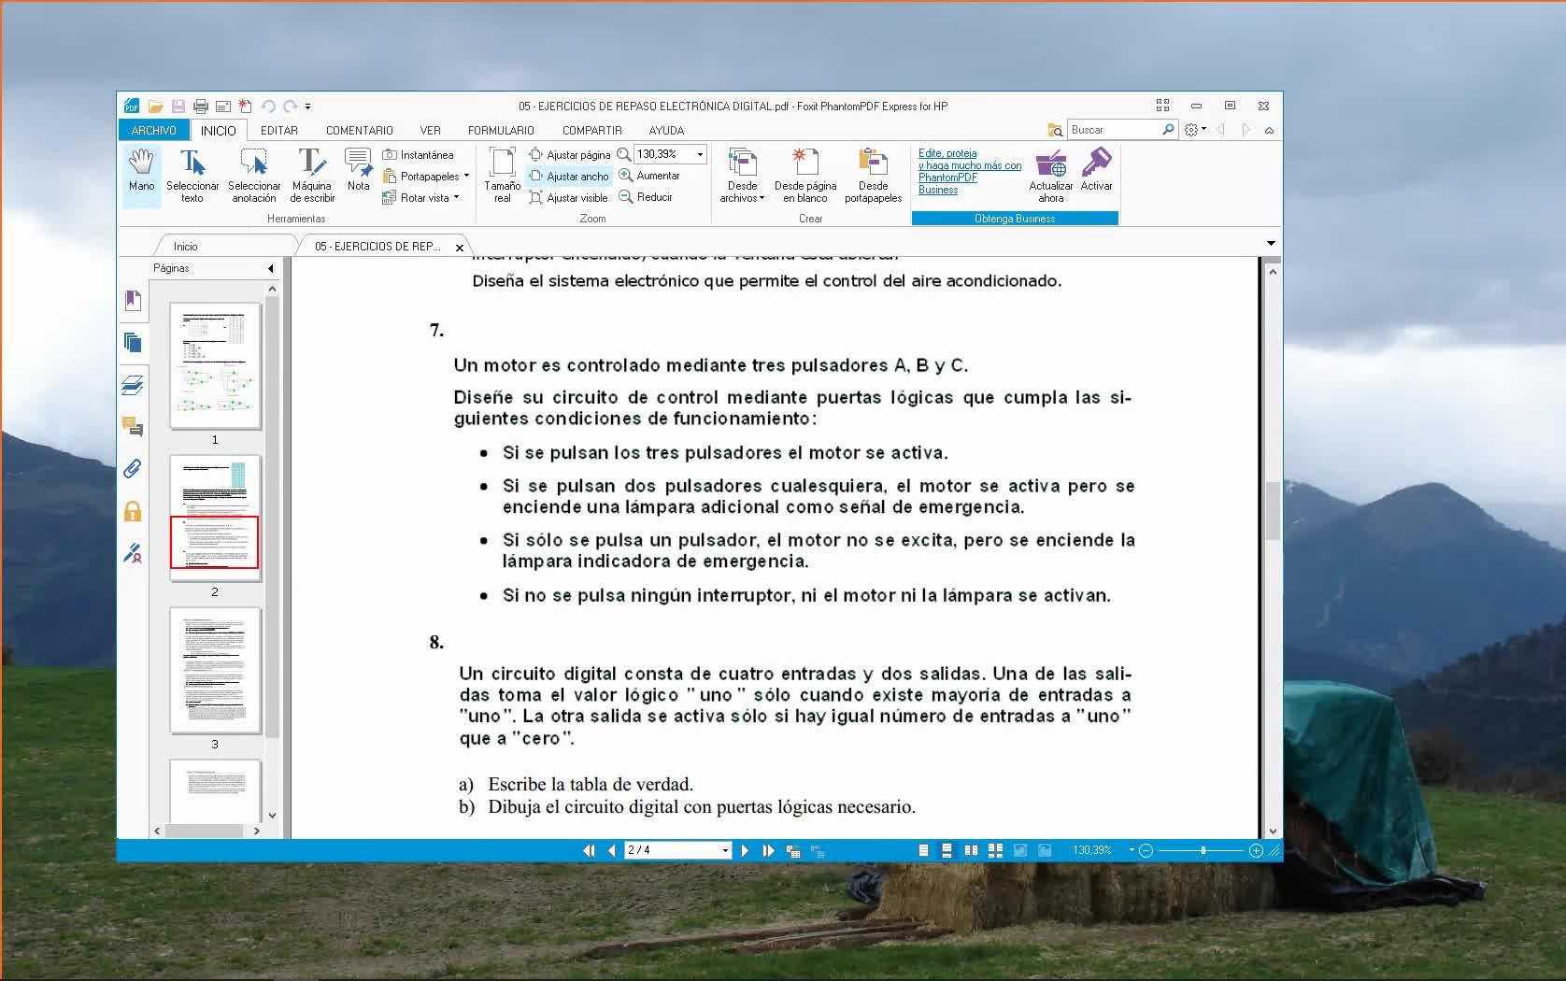
Task: Add a Nota comment
Action: pyautogui.click(x=358, y=171)
